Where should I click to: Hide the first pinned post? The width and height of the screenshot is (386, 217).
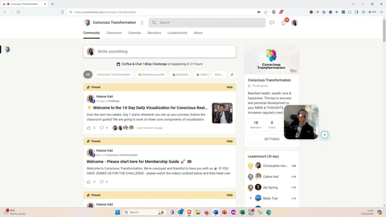coord(229,87)
